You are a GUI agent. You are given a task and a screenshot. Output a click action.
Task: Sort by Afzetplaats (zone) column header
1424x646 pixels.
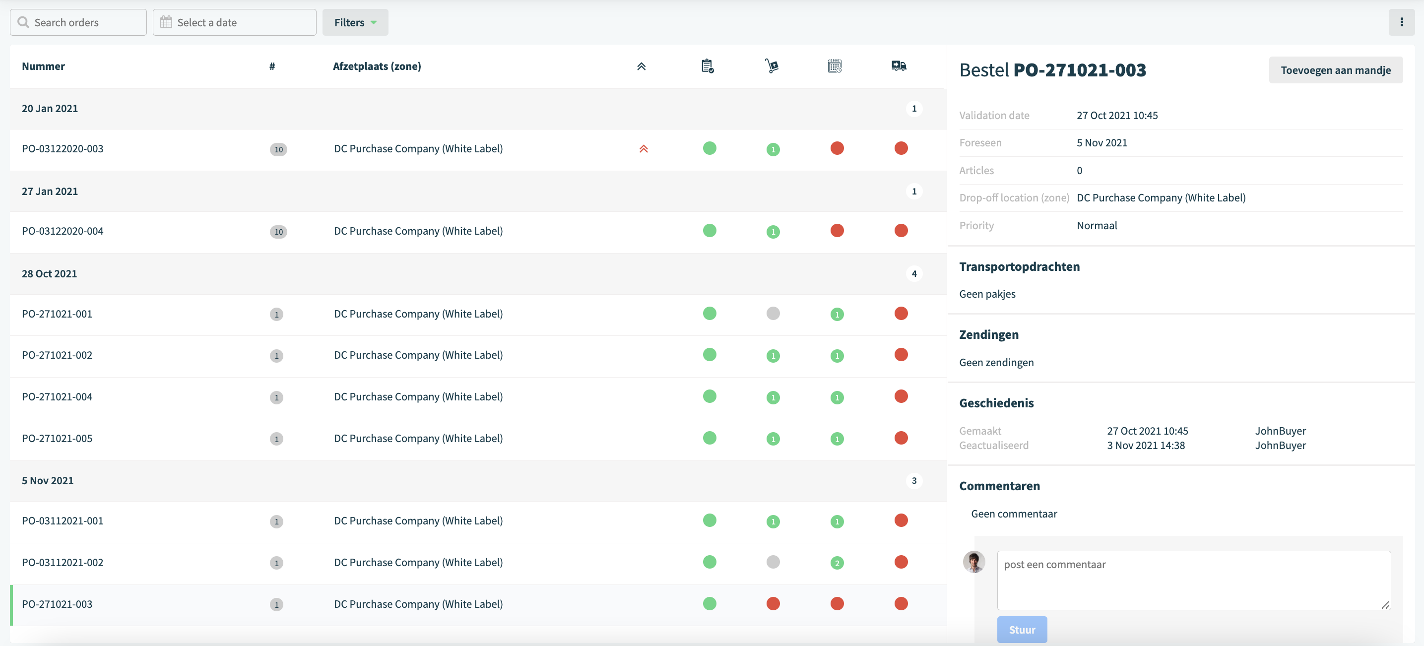point(377,66)
